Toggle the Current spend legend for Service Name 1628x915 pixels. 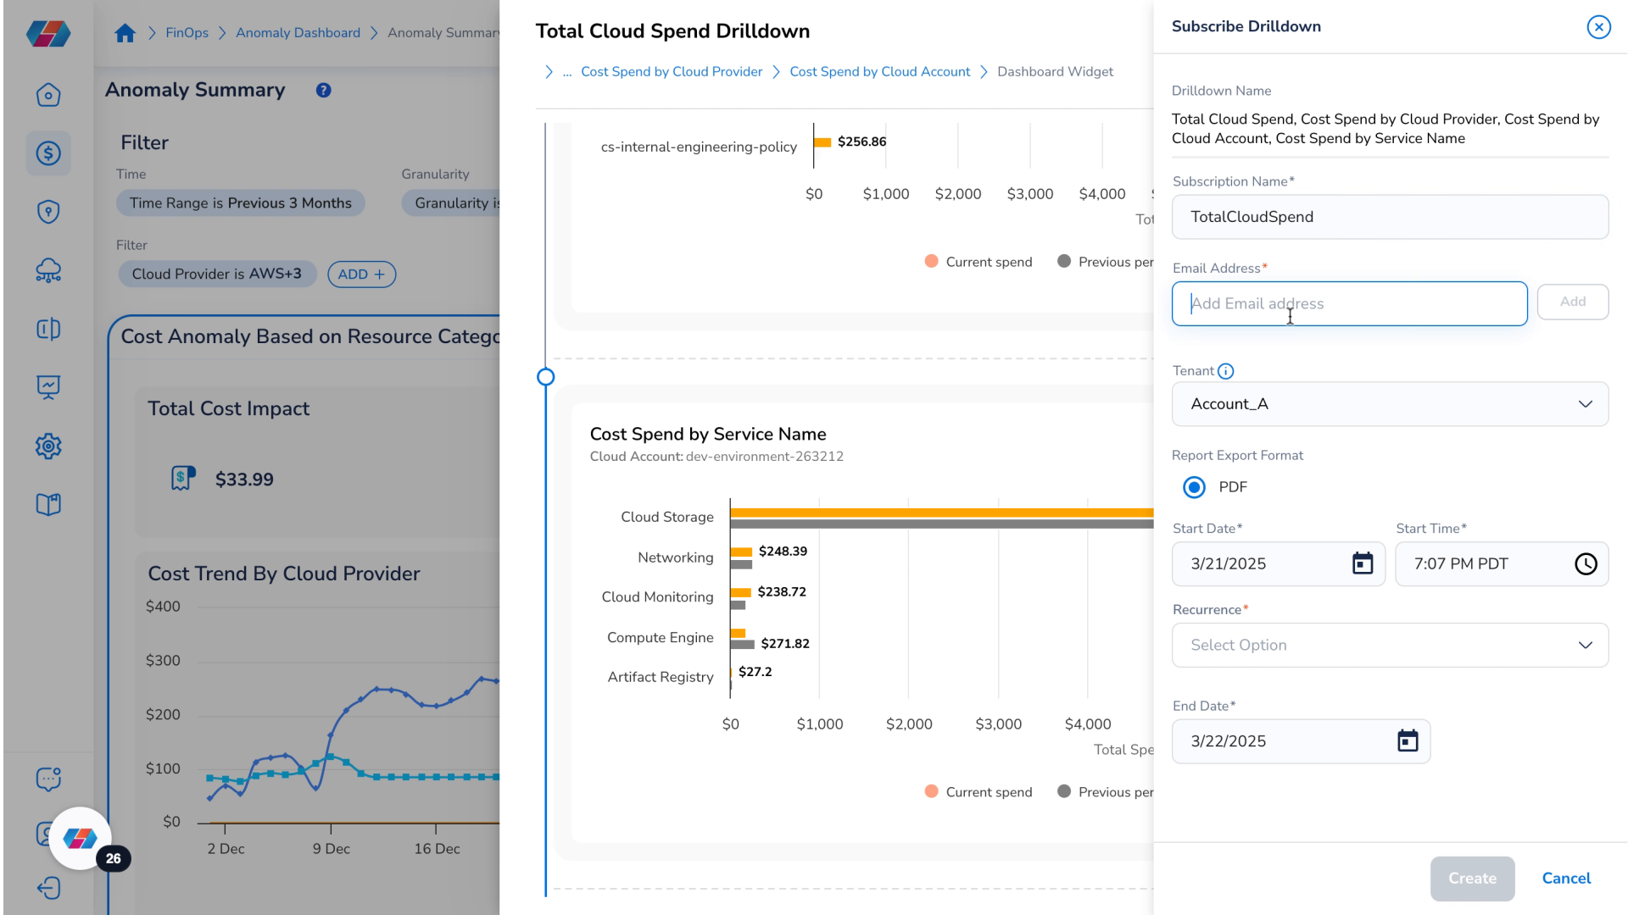(978, 791)
